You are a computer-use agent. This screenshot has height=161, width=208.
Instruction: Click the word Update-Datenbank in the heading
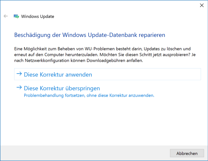point(113,35)
